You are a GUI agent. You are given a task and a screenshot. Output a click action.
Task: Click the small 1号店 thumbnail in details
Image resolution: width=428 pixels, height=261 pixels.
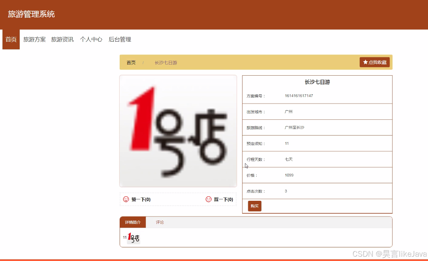pyautogui.click(x=134, y=238)
